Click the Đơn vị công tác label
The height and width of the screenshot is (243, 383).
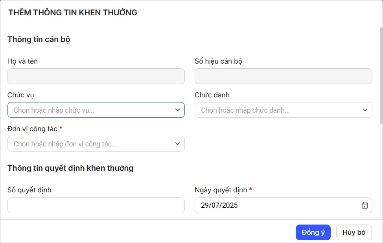point(32,129)
